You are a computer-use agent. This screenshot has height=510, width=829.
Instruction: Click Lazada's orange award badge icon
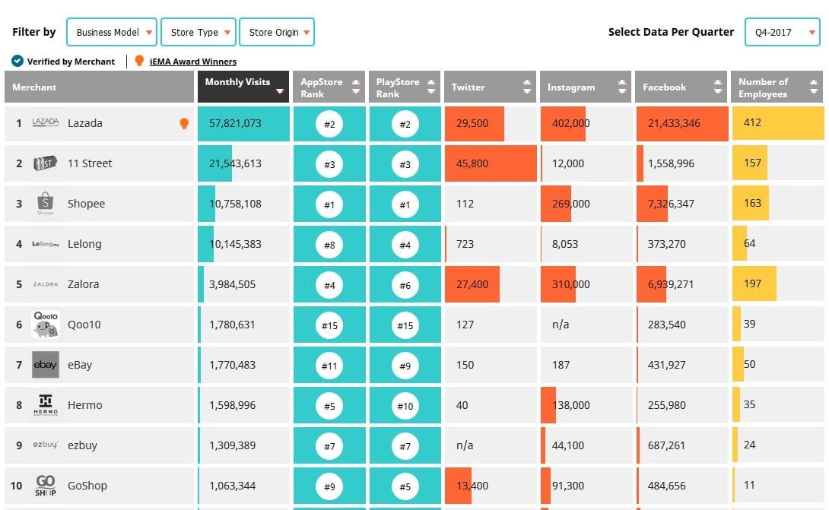pyautogui.click(x=184, y=123)
